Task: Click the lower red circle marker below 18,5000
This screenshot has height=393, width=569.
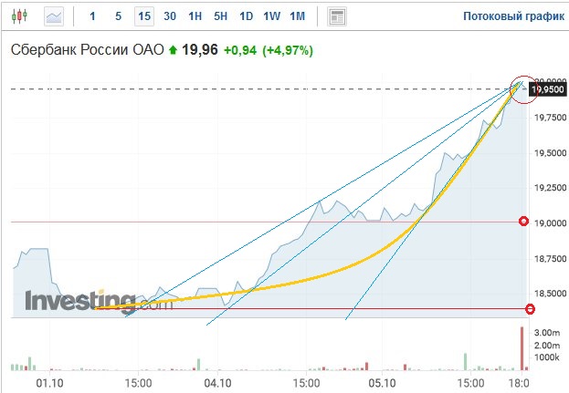Action: (530, 309)
